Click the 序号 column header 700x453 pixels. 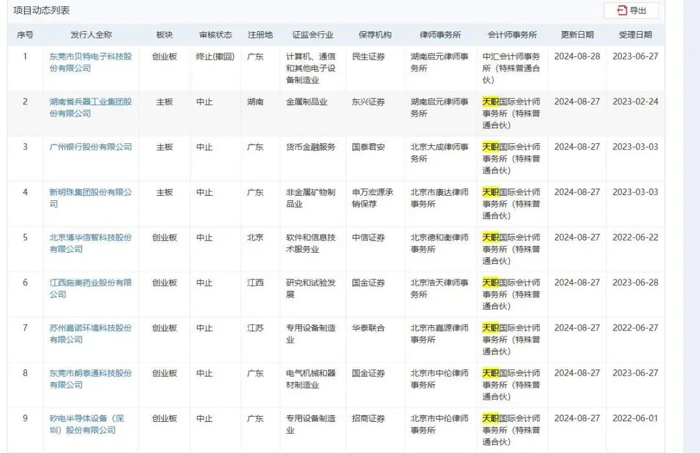pyautogui.click(x=25, y=35)
